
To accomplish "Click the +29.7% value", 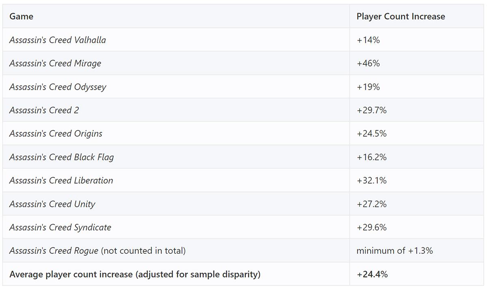I will (x=371, y=110).
